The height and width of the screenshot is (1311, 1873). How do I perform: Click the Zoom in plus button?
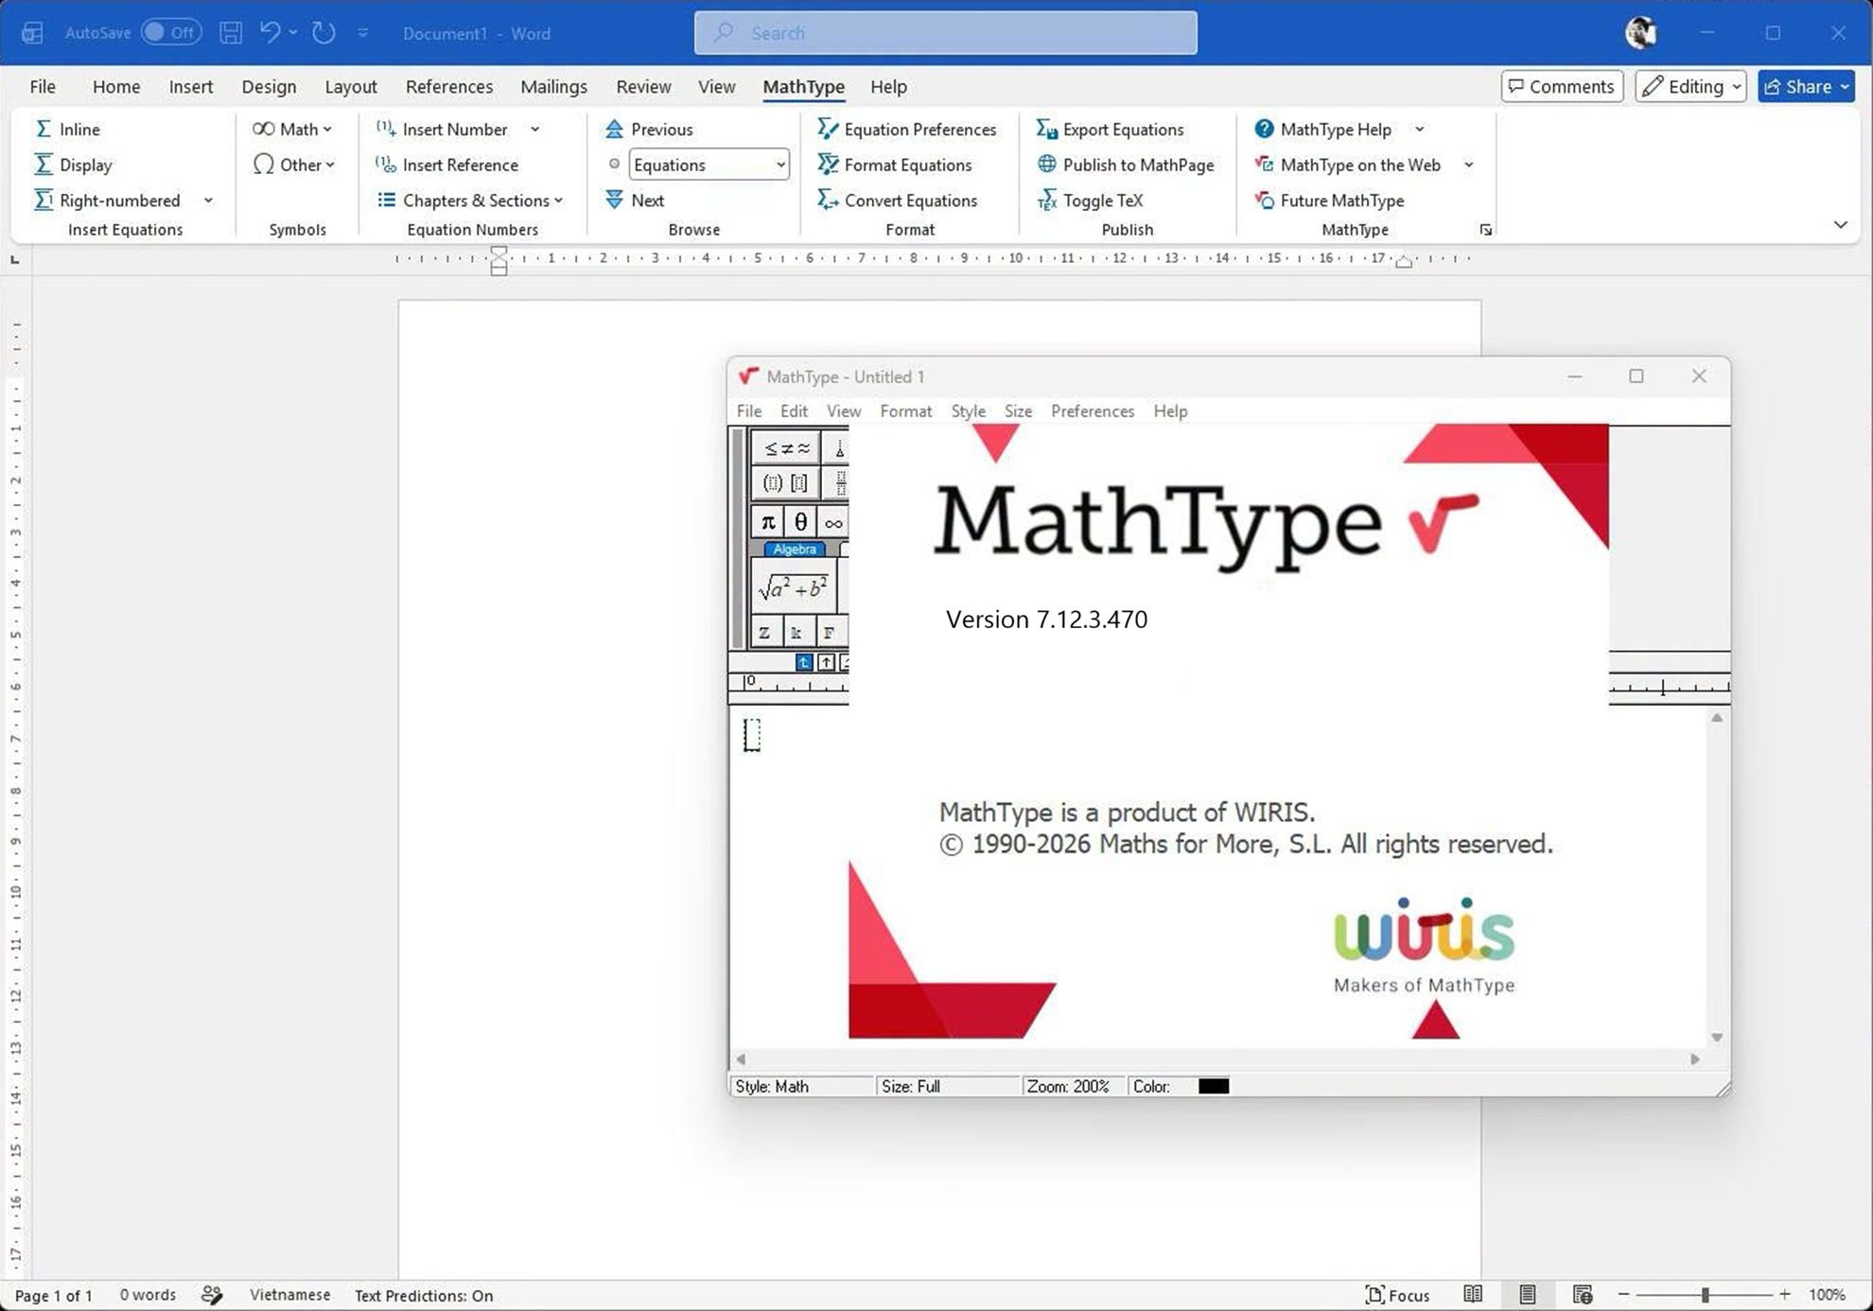click(1784, 1295)
